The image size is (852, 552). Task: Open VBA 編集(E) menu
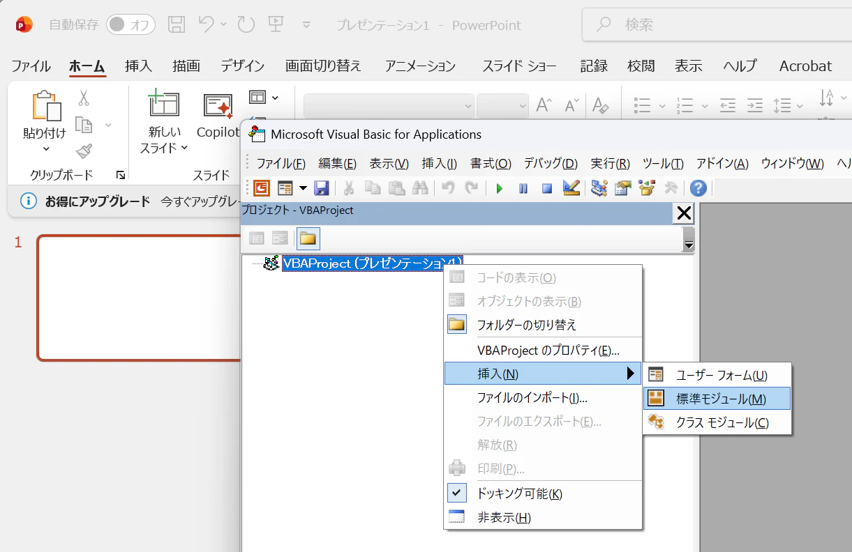(338, 164)
